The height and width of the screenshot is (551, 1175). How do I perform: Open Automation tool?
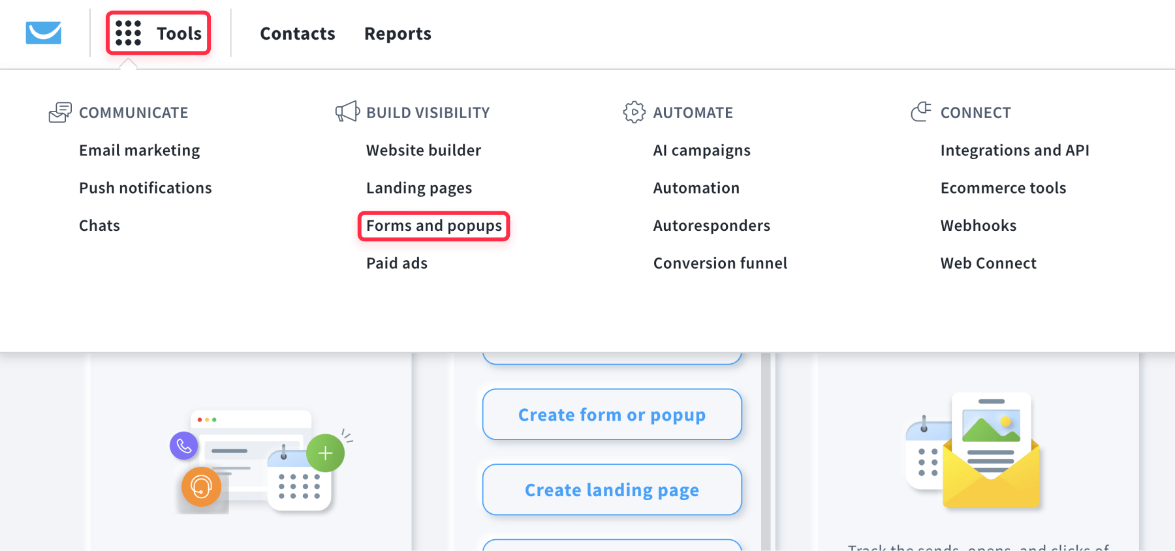[697, 188]
